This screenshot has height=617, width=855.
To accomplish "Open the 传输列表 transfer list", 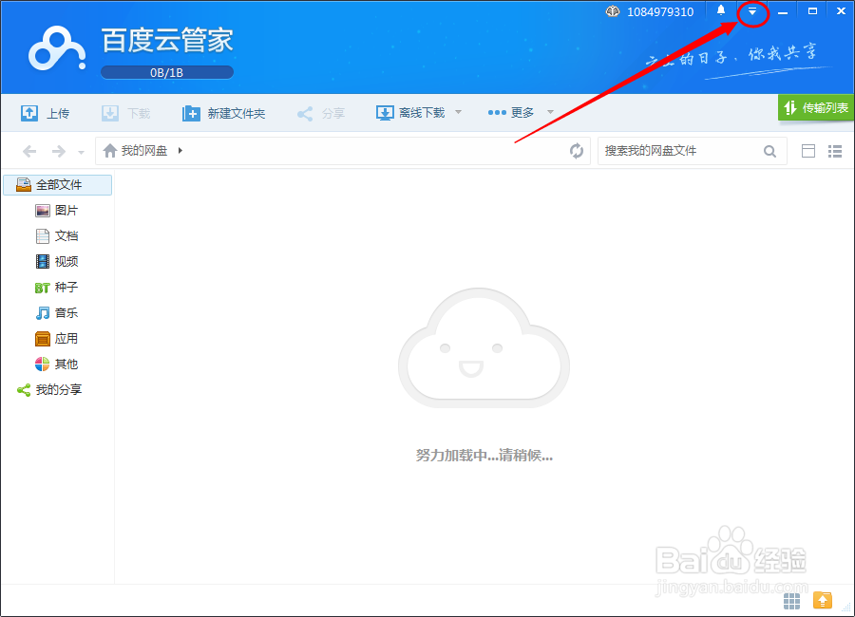I will 816,107.
